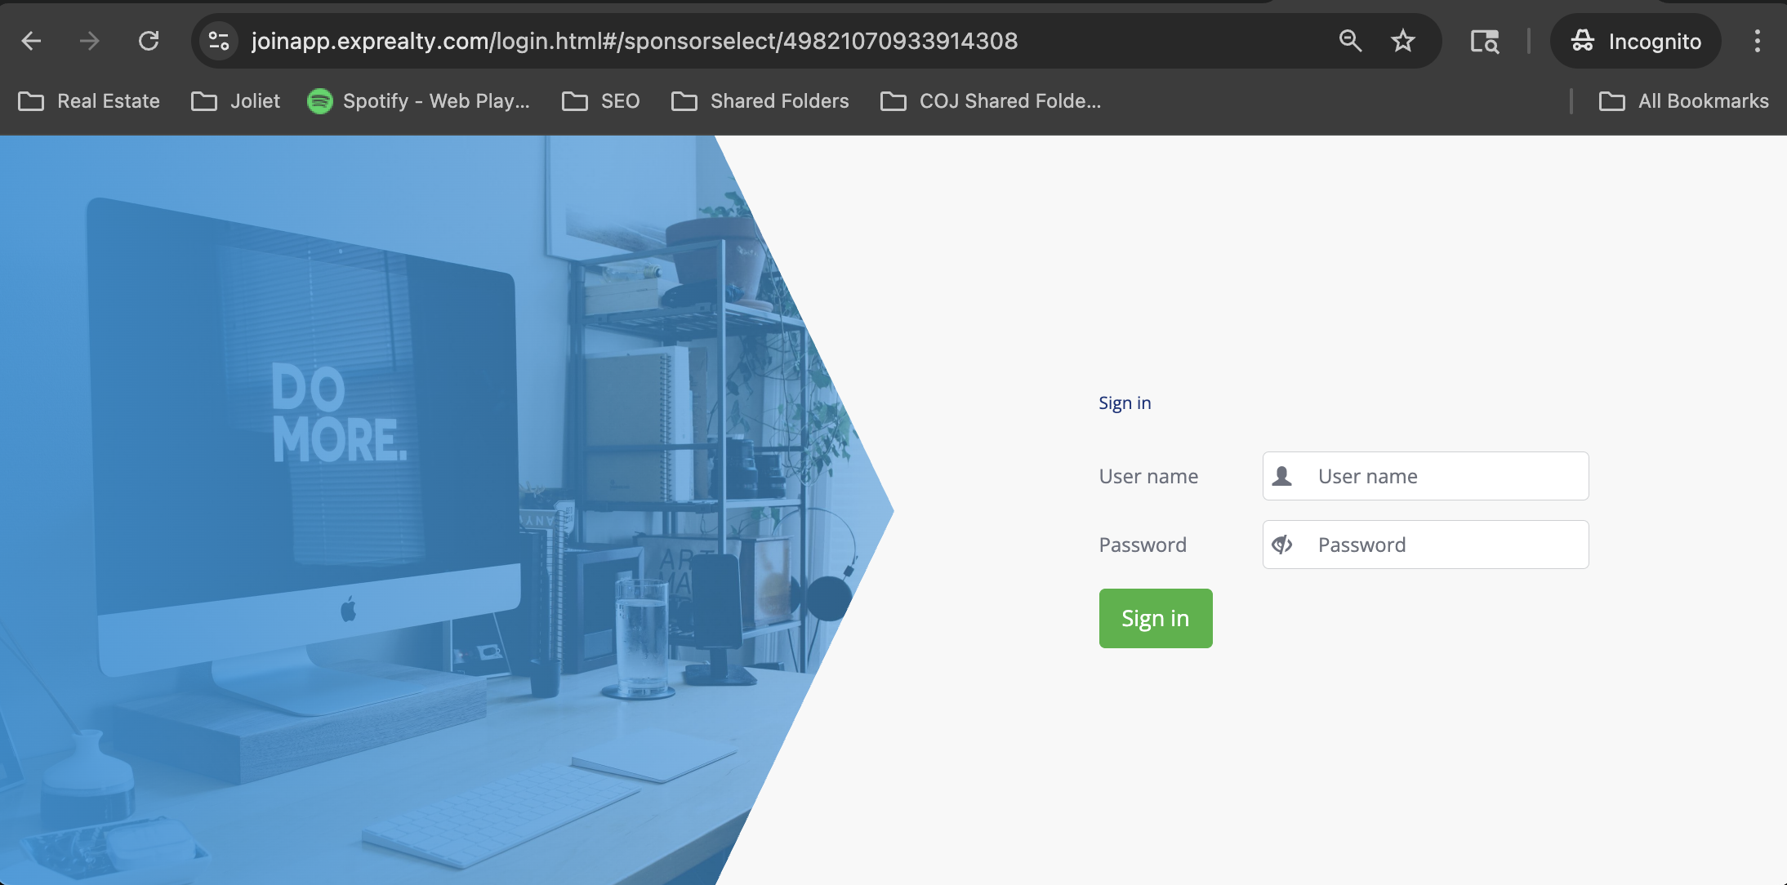Open site information settings icon
Screen dimensions: 1787x885
point(219,41)
